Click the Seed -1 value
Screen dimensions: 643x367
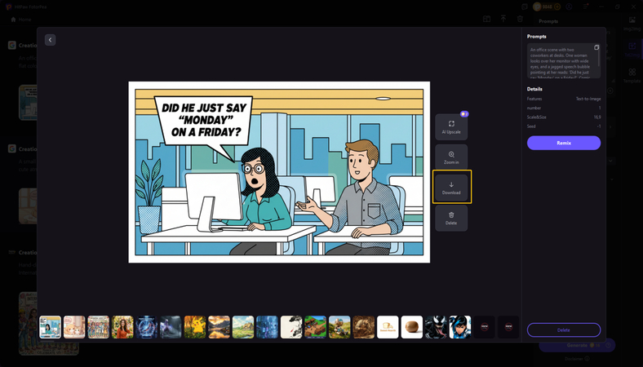pyautogui.click(x=599, y=126)
